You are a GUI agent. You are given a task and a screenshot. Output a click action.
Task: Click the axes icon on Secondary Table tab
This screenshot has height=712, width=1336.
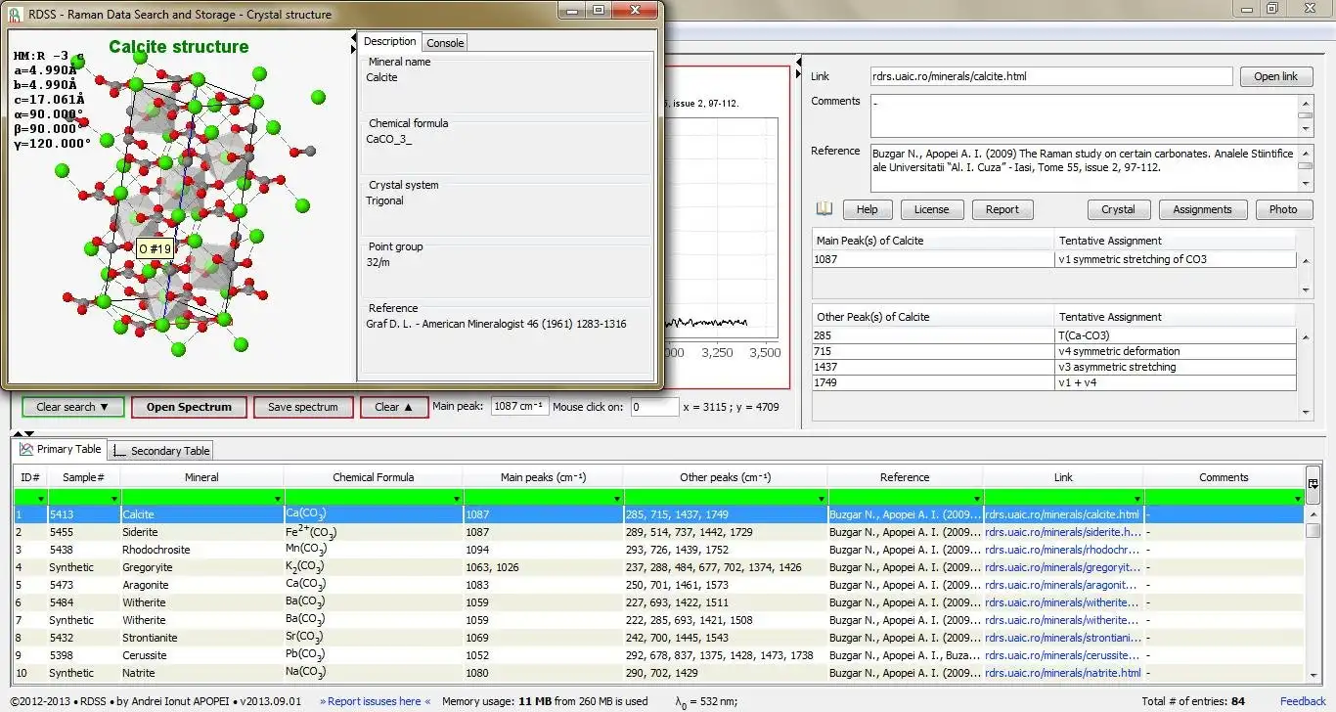[120, 451]
